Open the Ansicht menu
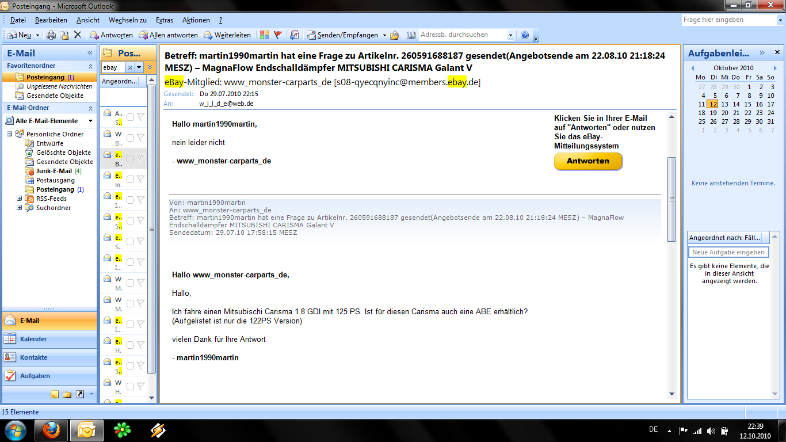The width and height of the screenshot is (786, 442). coord(88,20)
